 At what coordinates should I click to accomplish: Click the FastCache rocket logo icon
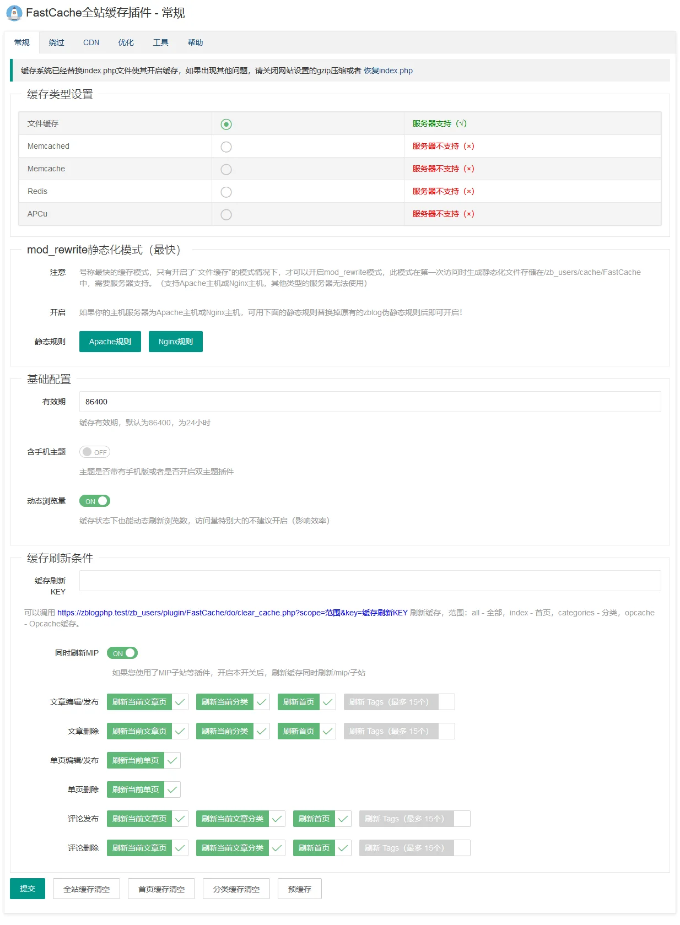click(x=14, y=13)
